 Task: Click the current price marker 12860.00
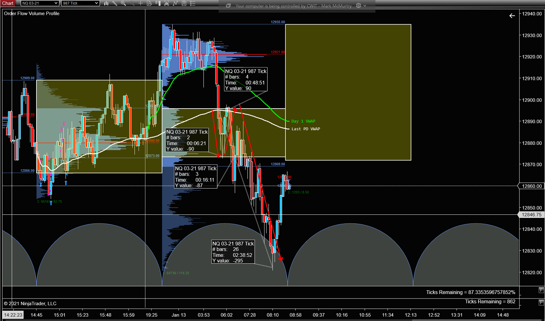pyautogui.click(x=531, y=186)
